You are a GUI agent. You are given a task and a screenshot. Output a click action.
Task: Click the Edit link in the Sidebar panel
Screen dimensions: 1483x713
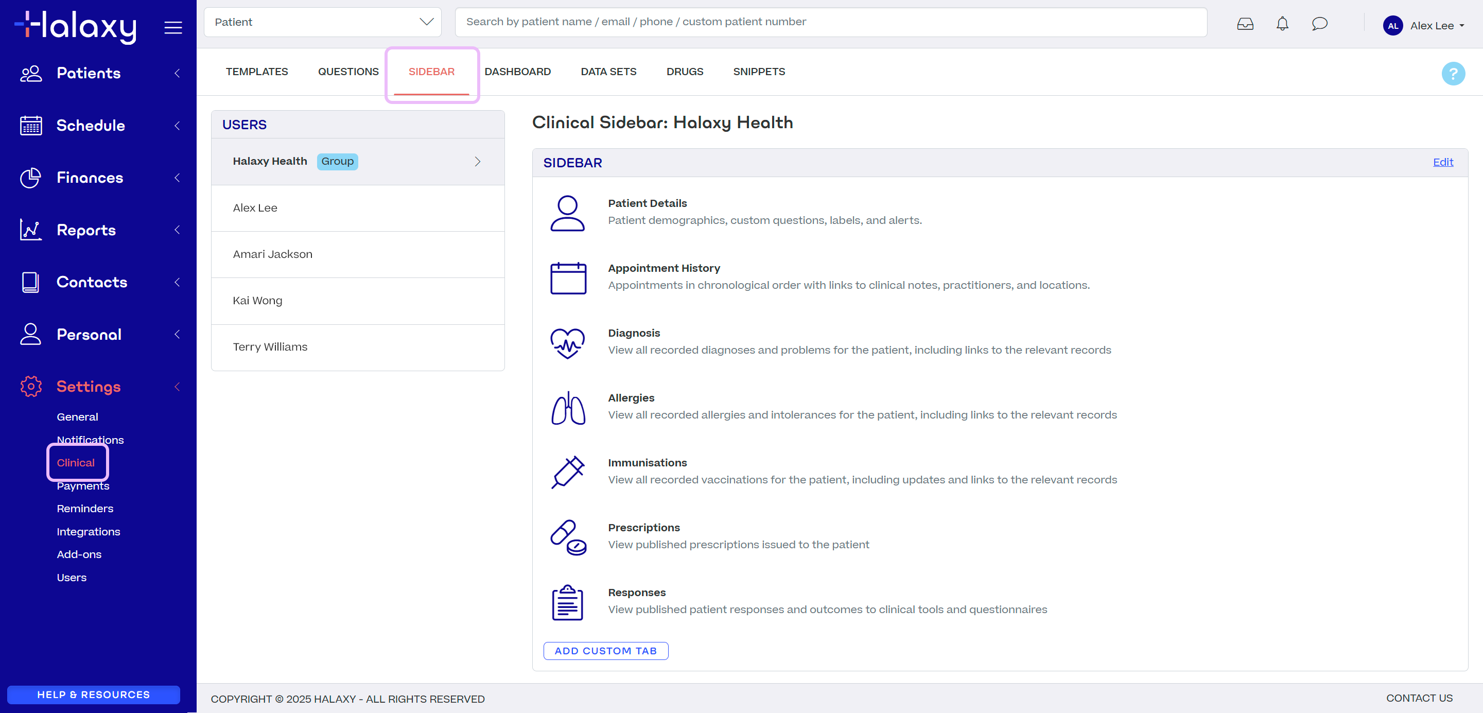pos(1442,162)
